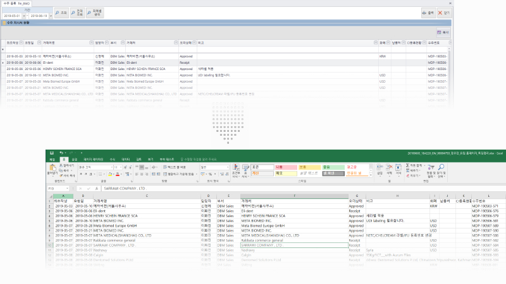Open Sort and Filter in the Excel ribbon

click(431, 170)
